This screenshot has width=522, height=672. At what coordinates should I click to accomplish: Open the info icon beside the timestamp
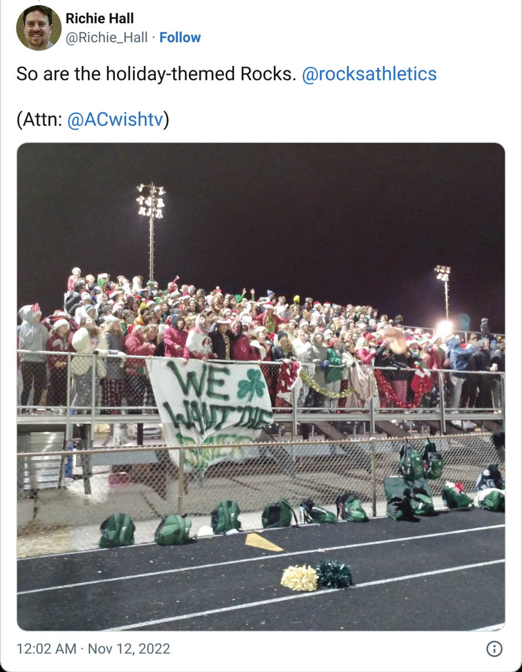pos(494,649)
